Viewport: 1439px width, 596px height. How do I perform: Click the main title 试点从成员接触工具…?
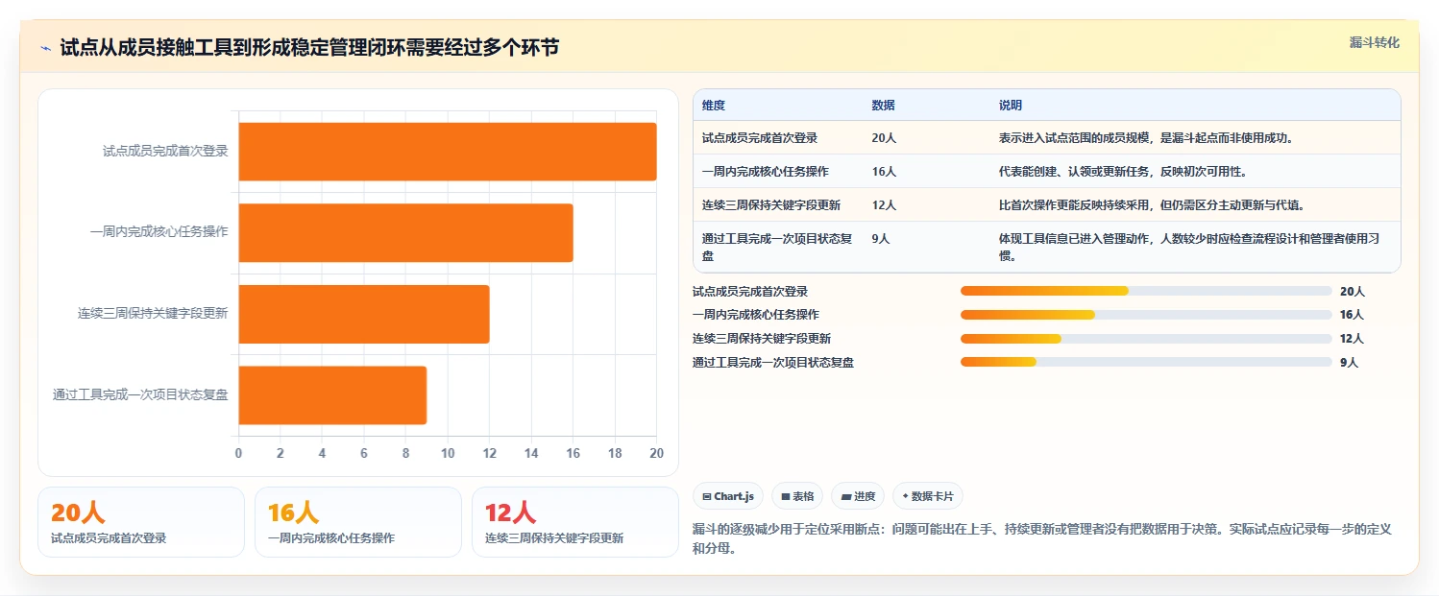(x=309, y=48)
